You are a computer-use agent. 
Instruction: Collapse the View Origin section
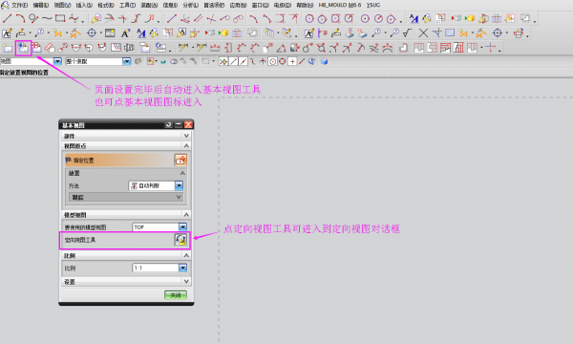coord(186,146)
